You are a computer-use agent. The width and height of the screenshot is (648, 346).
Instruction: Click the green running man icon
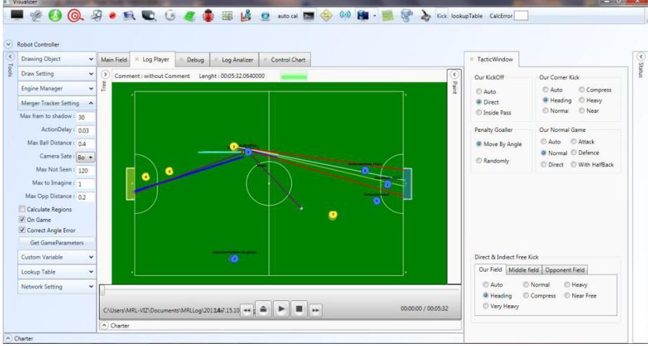[x=55, y=15]
